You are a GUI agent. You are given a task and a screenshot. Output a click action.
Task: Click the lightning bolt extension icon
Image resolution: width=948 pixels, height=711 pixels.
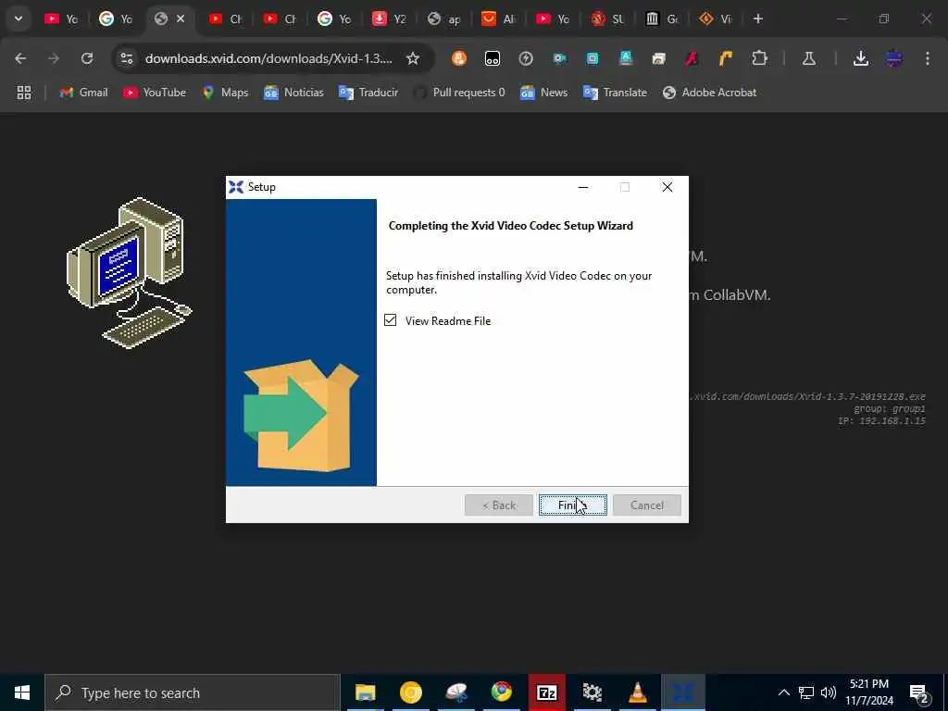[526, 58]
